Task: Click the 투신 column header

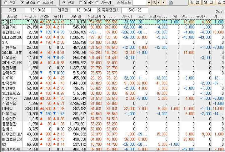Action: click(142, 17)
